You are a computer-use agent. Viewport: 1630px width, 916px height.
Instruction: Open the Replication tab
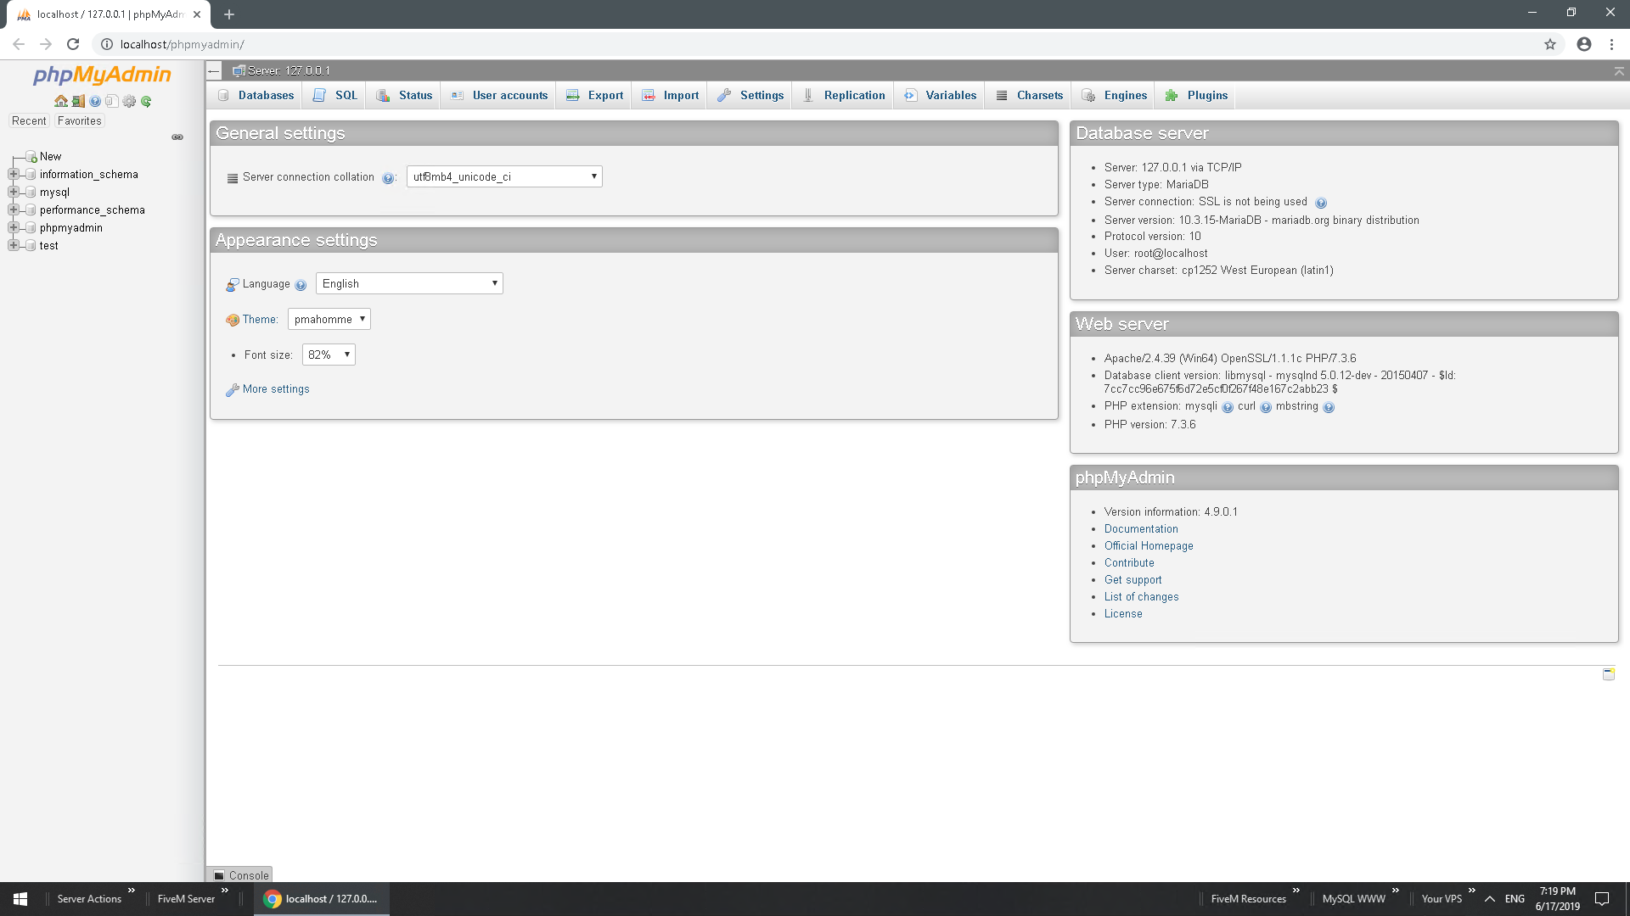pyautogui.click(x=844, y=96)
